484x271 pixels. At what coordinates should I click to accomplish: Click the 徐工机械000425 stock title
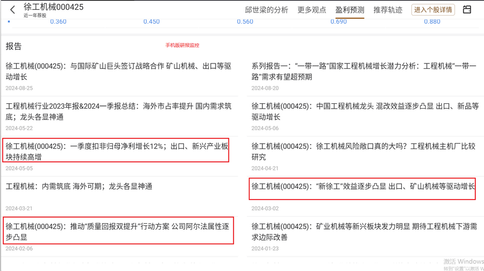tap(53, 7)
